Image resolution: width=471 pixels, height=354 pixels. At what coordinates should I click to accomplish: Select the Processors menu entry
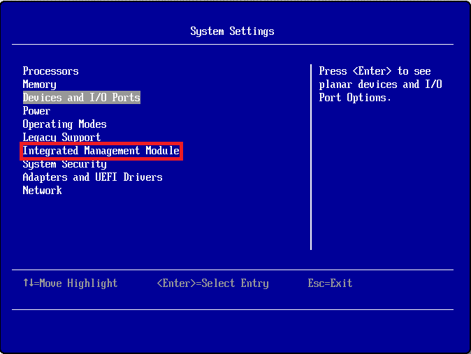point(50,71)
